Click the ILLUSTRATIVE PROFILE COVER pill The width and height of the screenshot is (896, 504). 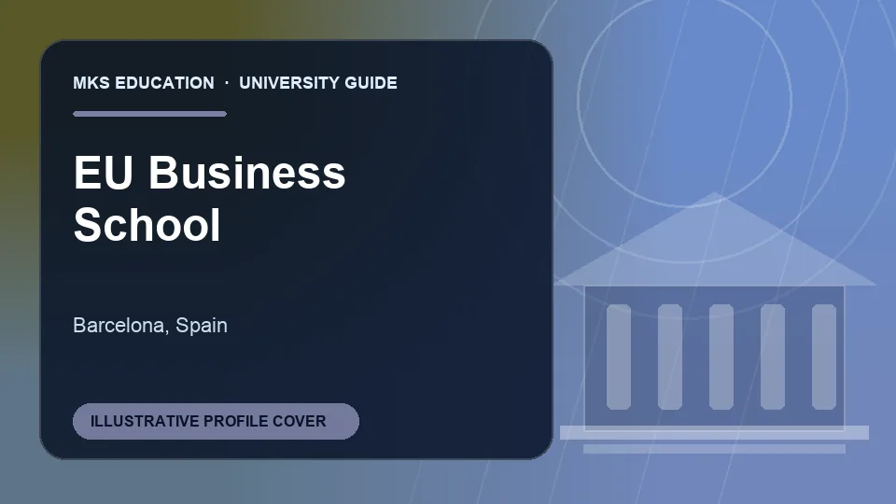pos(216,421)
